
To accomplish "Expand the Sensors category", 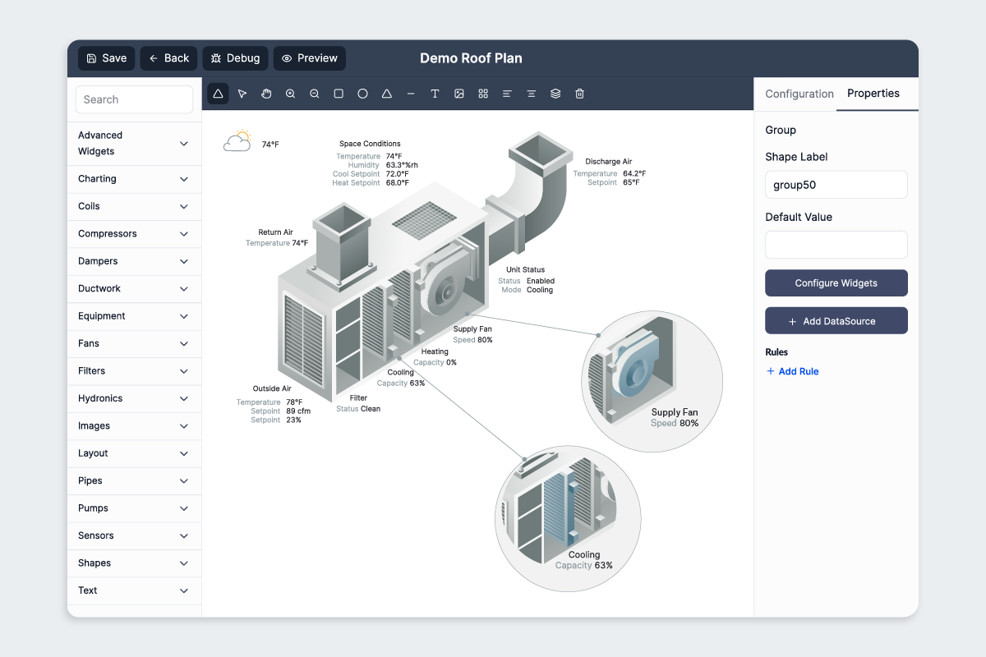I will [x=134, y=535].
